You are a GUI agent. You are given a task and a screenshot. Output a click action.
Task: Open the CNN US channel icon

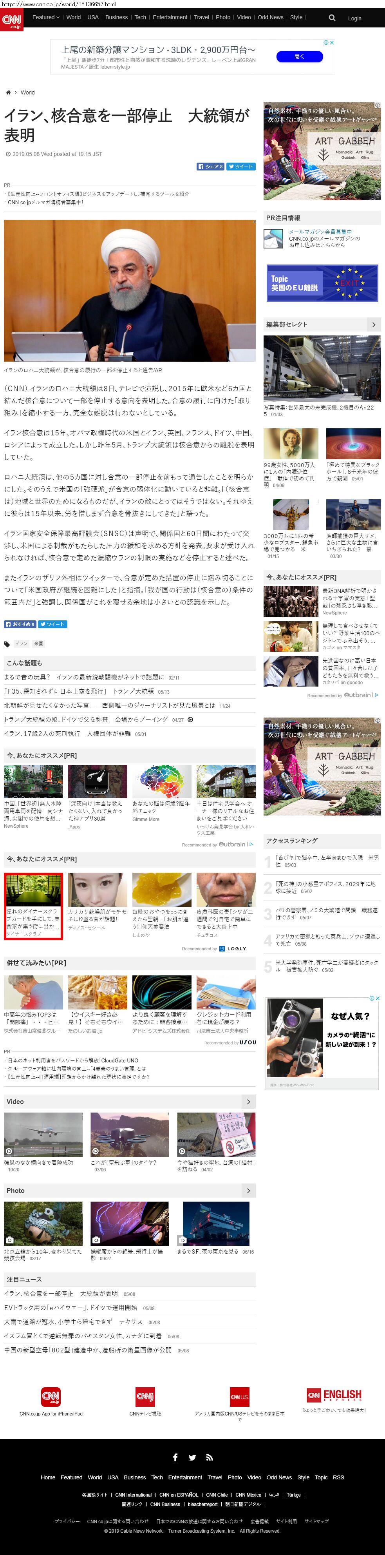[240, 1397]
